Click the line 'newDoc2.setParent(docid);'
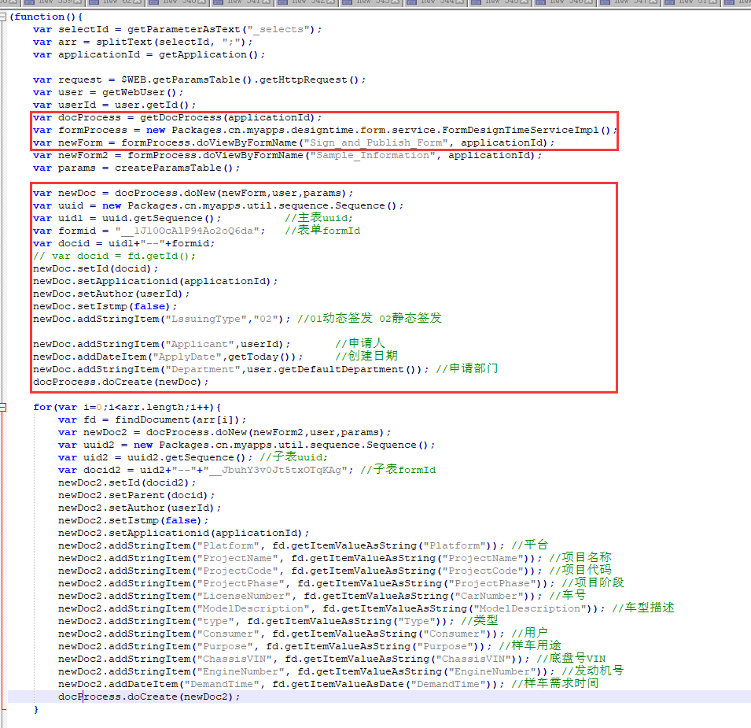 (136, 495)
